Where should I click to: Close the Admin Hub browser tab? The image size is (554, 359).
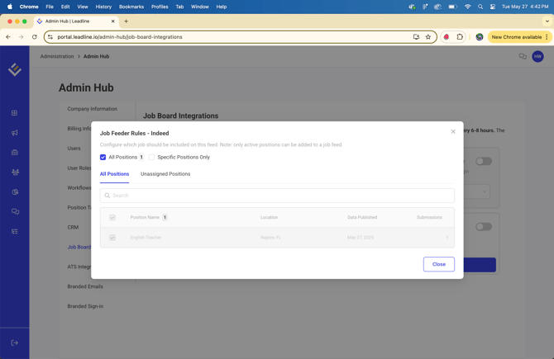click(113, 21)
